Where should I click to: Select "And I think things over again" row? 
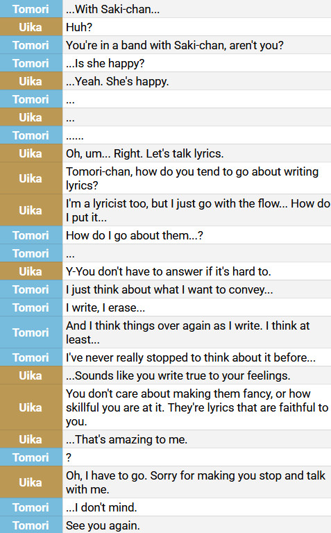(187, 332)
